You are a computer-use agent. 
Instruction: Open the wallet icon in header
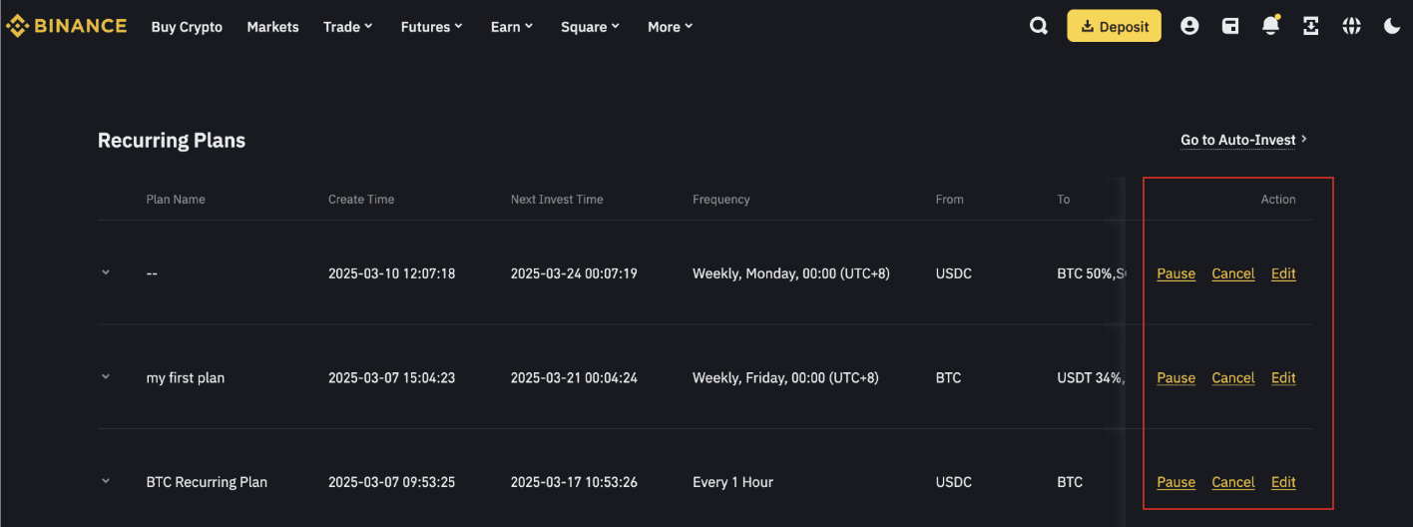click(x=1230, y=26)
